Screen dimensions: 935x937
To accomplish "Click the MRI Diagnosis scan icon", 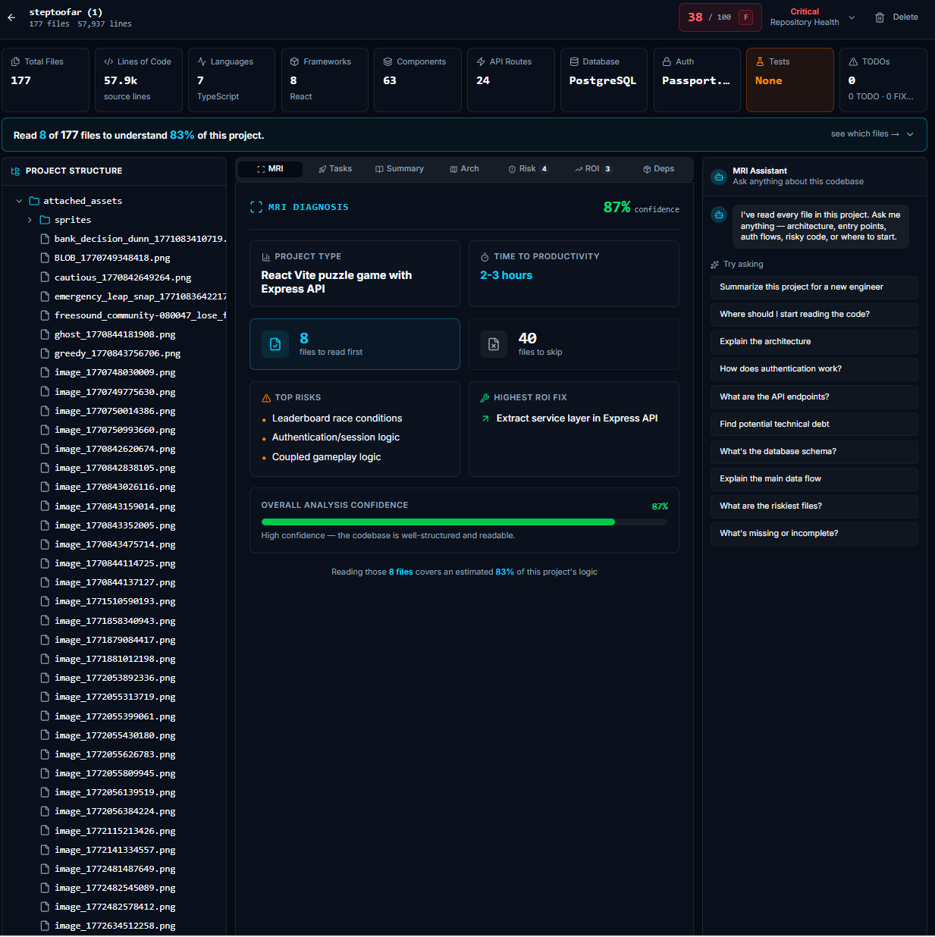I will (256, 207).
